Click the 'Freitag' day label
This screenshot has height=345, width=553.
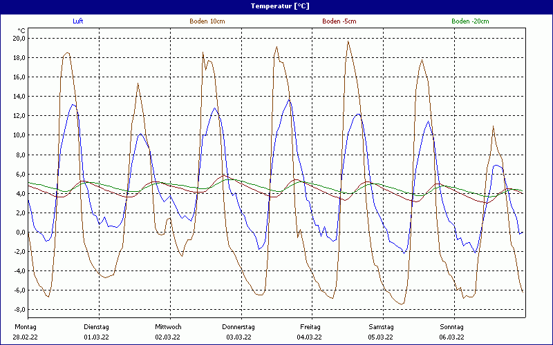[x=310, y=327]
